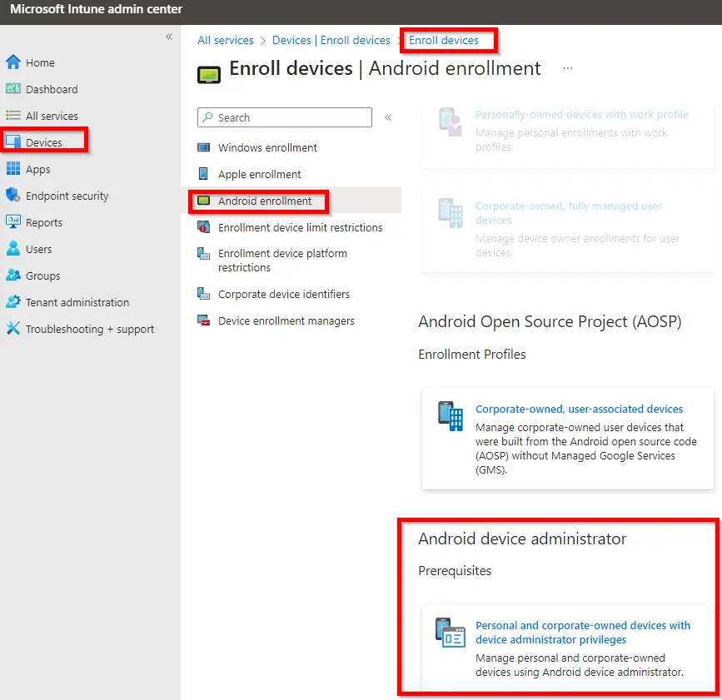Open Personally-owned devices with work profile link
The width and height of the screenshot is (722, 700).
pyautogui.click(x=581, y=114)
